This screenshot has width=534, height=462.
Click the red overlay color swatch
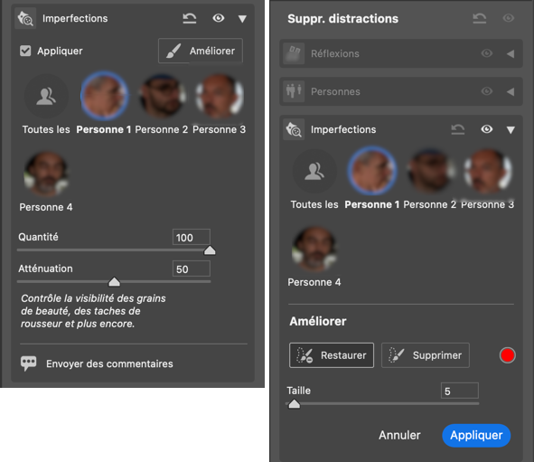coord(507,355)
